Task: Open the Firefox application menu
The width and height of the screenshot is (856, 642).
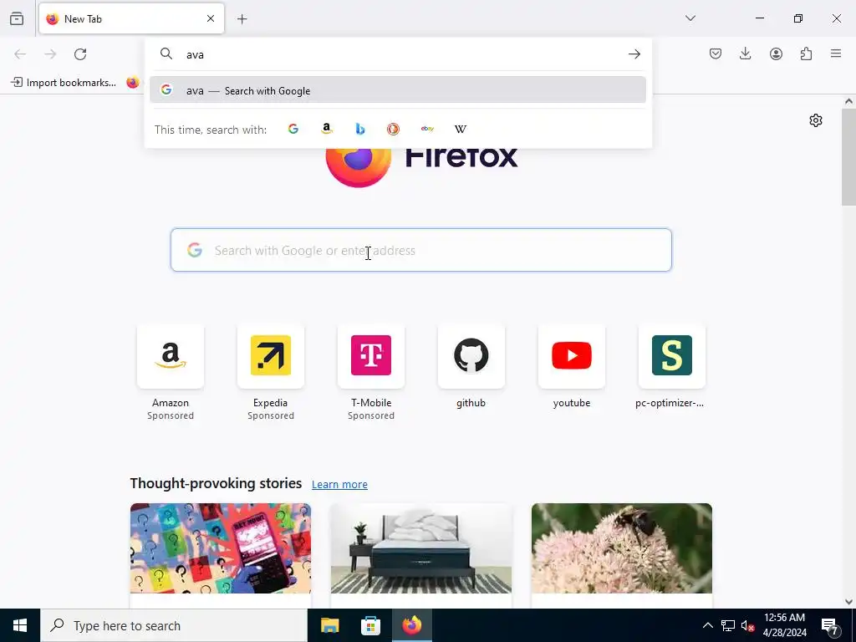Action: point(836,53)
